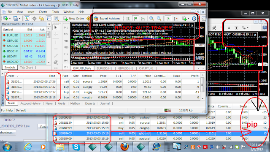Click the Trade list scrollbar thumb

tap(202, 84)
